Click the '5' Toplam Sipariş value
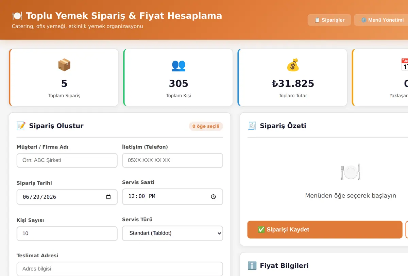408x276 pixels. [x=64, y=83]
